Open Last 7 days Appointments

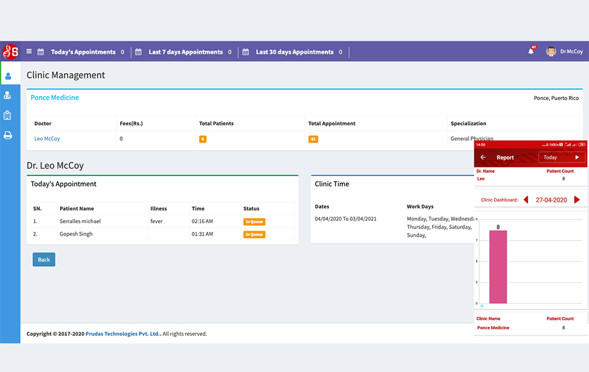pos(185,52)
